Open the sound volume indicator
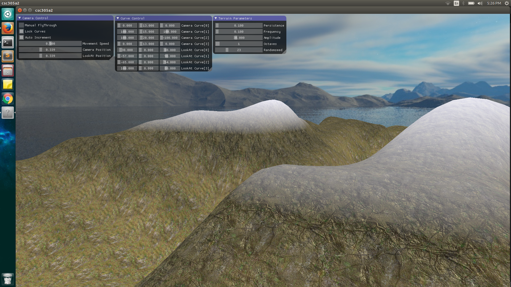Viewport: 511px width, 287px height. click(x=480, y=3)
